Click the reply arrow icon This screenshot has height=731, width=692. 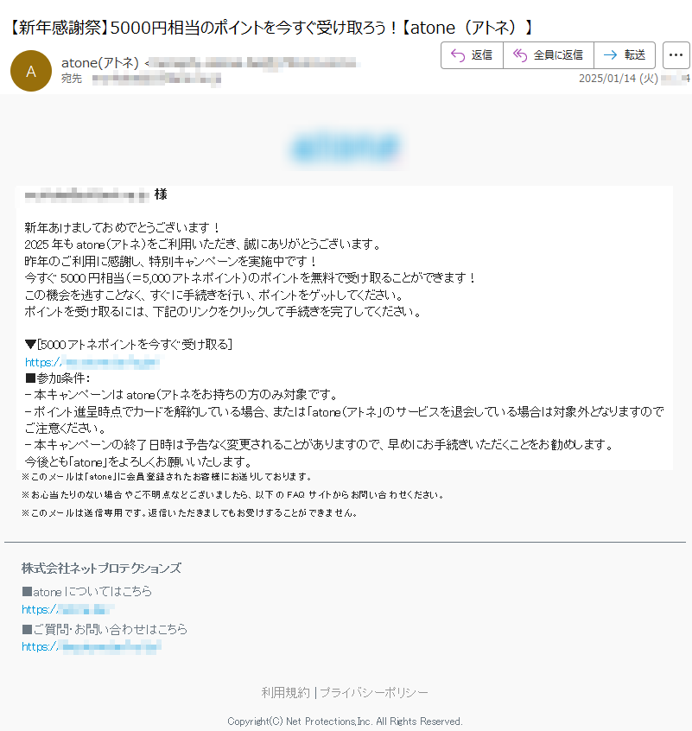[458, 55]
